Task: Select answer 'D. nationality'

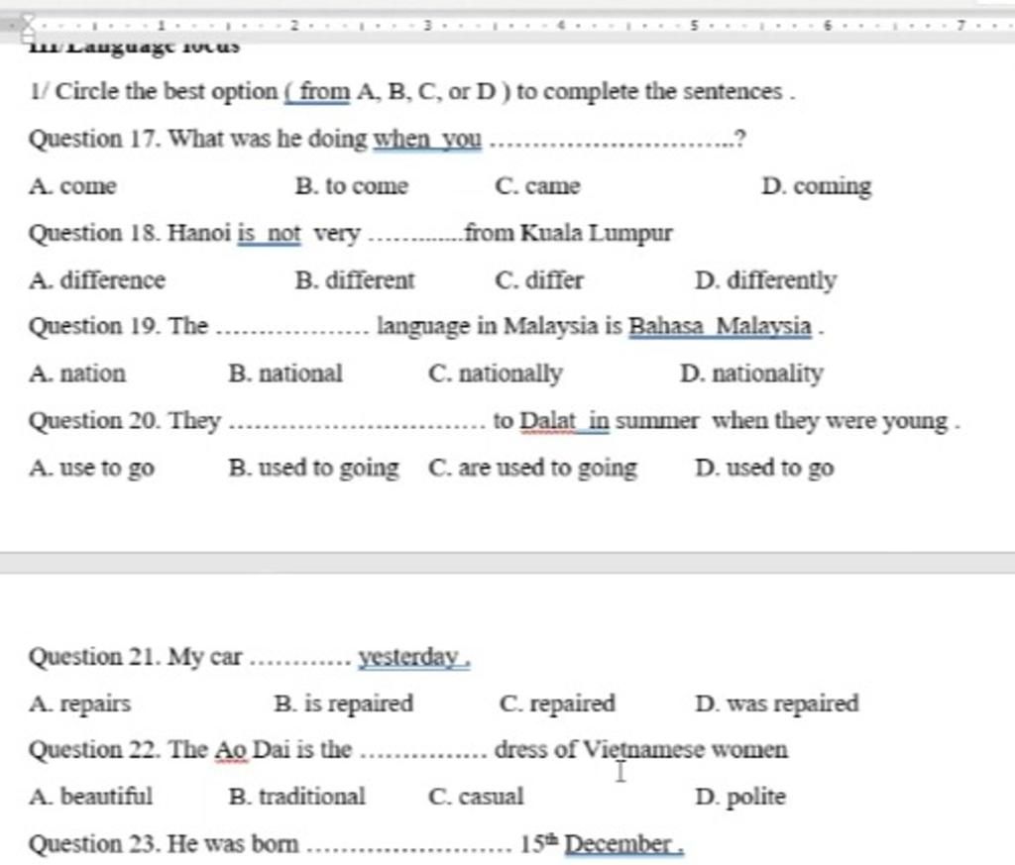Action: pyautogui.click(x=751, y=374)
